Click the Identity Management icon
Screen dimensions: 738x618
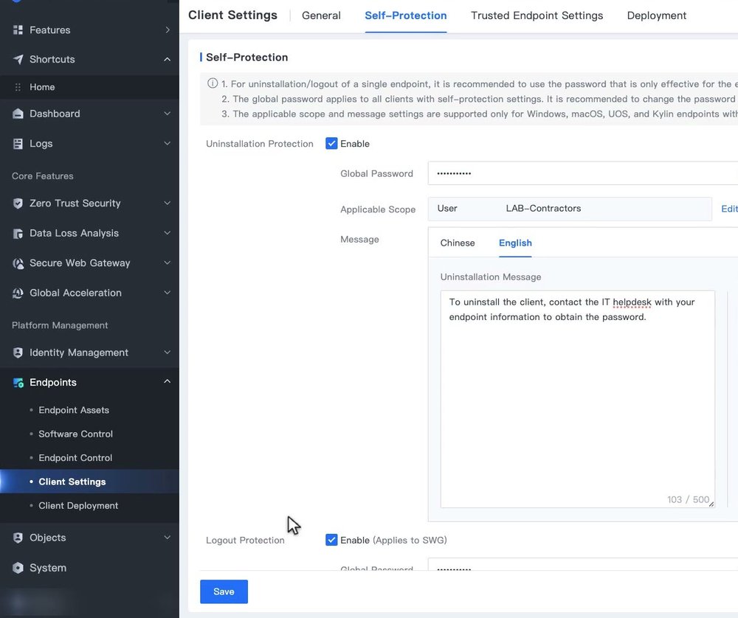18,353
